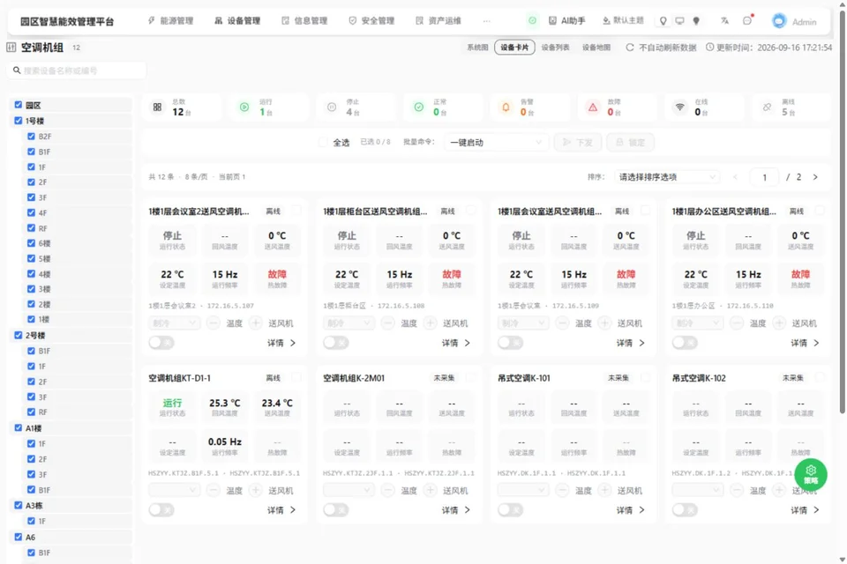Click minus temperature icon on 1楼1层会议室2 card
This screenshot has width=847, height=564.
(214, 323)
